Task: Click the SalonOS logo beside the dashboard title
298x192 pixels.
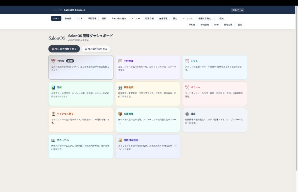Action: tap(57, 38)
